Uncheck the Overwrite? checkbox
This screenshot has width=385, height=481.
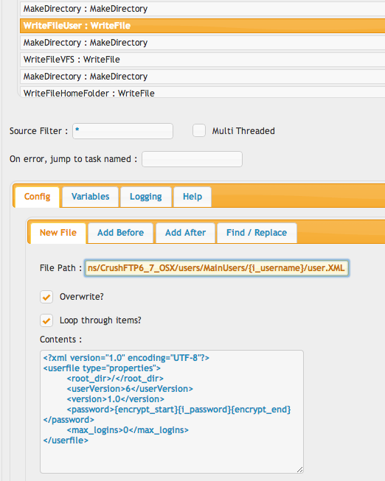click(x=46, y=297)
